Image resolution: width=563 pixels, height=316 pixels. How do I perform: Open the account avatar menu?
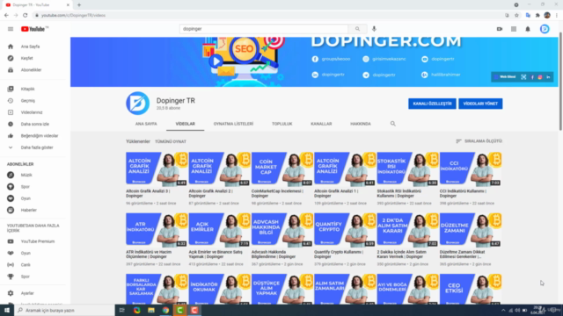point(545,29)
